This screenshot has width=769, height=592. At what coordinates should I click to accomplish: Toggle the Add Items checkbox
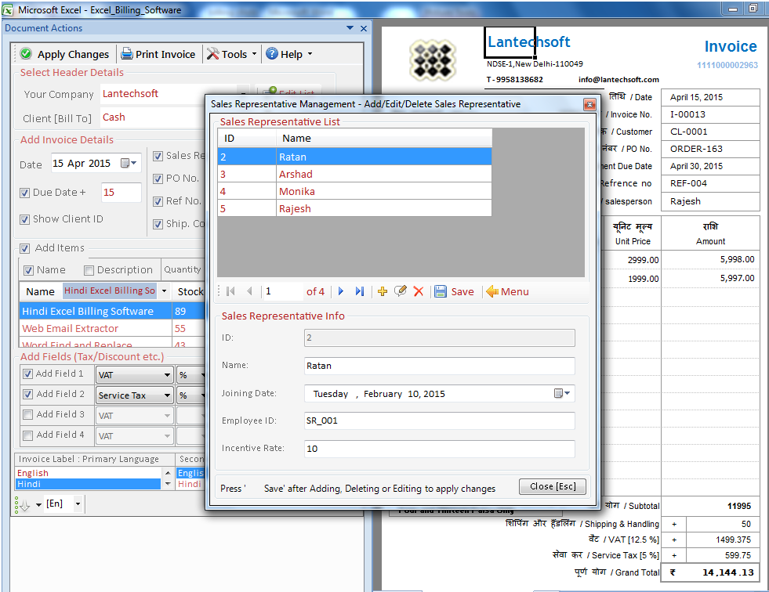(25, 248)
